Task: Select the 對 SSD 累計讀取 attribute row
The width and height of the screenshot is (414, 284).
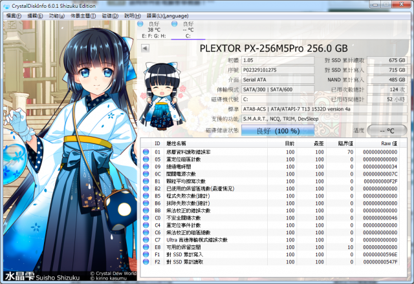Action: tap(270, 262)
